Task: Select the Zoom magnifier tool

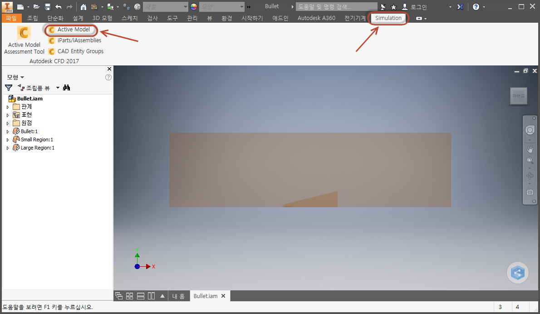Action: click(530, 160)
